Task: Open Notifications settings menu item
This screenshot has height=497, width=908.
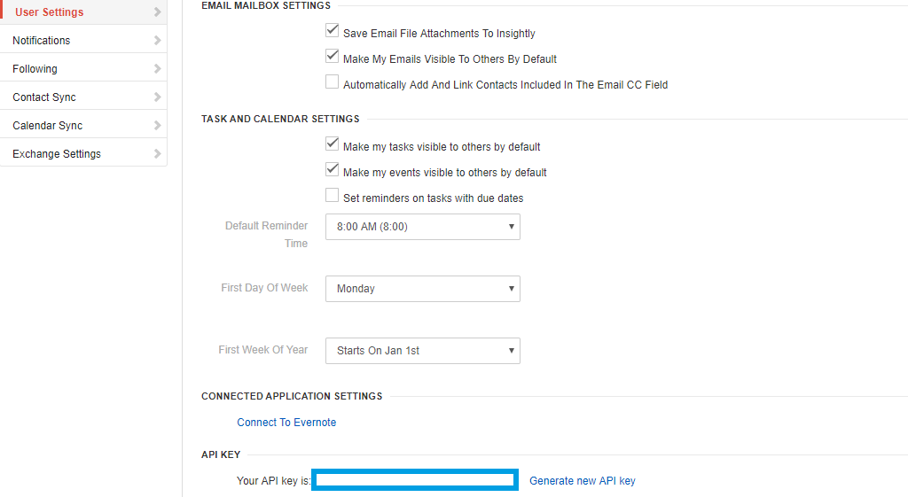Action: 42,41
